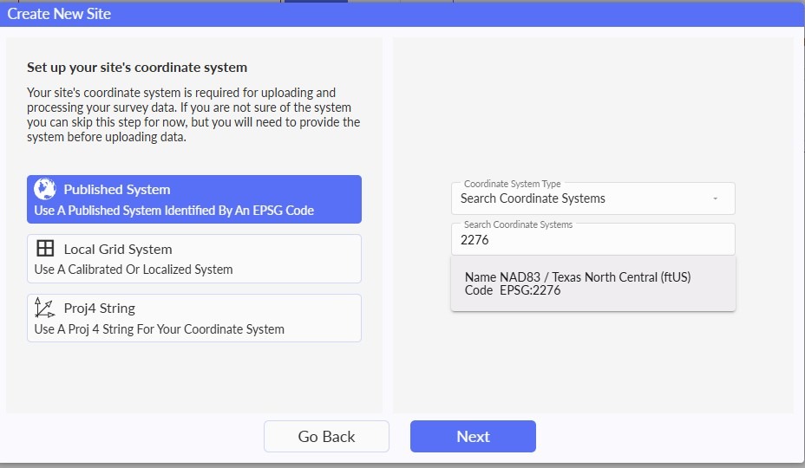Choose the Local Grid System option
805x468 pixels.
tap(194, 258)
